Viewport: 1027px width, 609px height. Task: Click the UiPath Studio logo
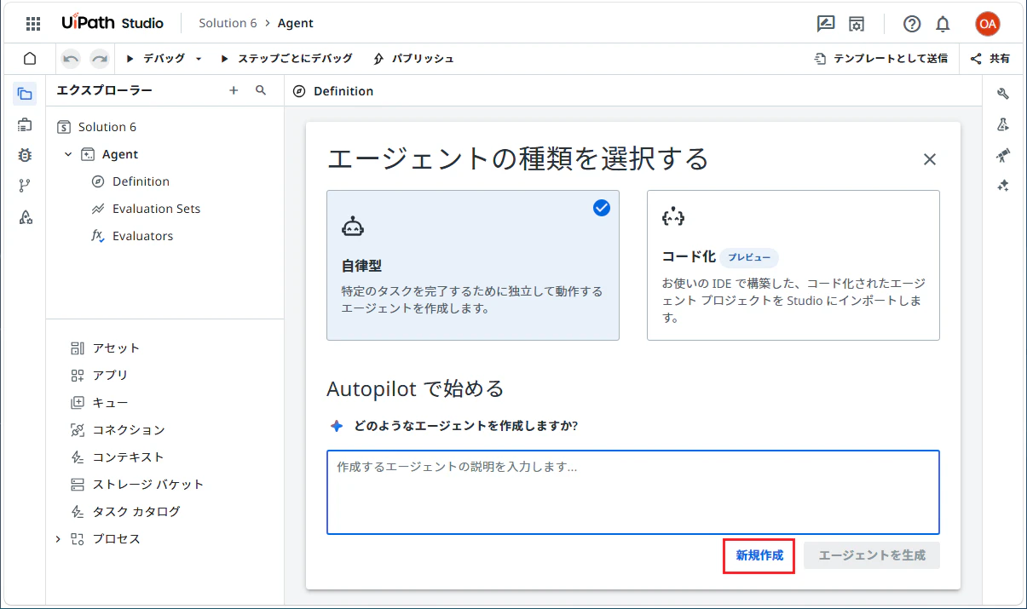[x=113, y=23]
